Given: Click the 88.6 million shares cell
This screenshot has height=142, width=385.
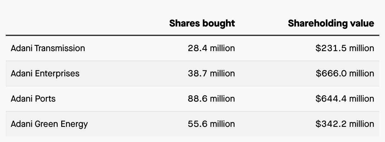Looking at the screenshot, I should 211,99.
